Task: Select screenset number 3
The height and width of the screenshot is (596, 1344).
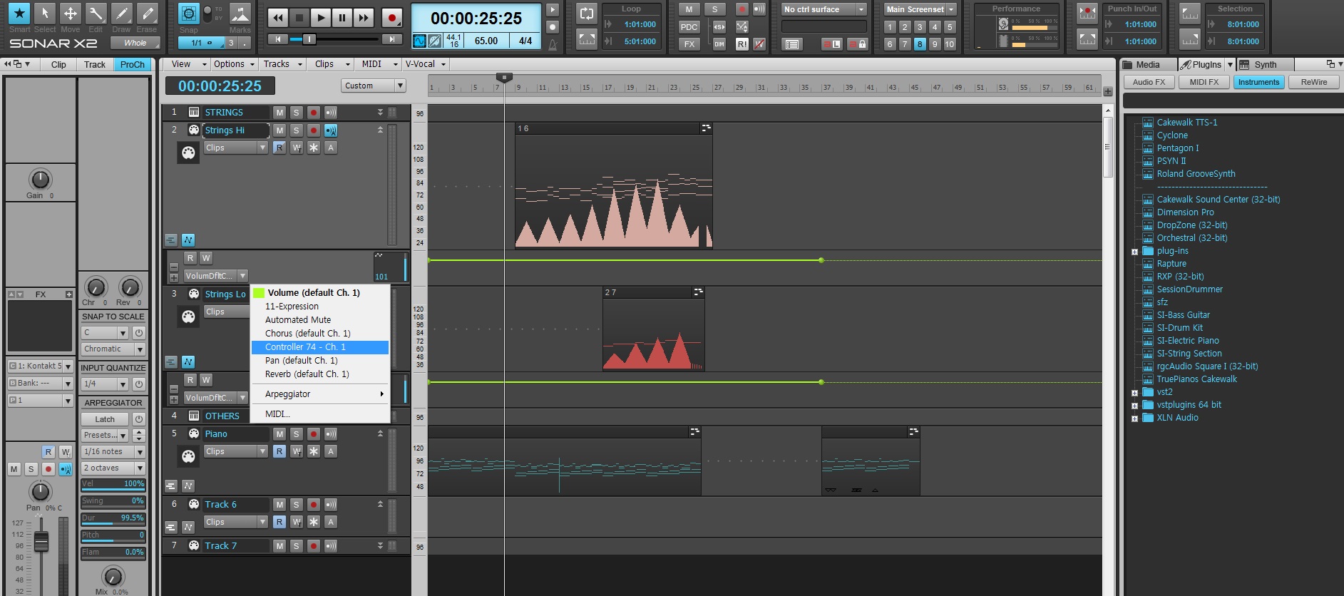Action: [920, 27]
